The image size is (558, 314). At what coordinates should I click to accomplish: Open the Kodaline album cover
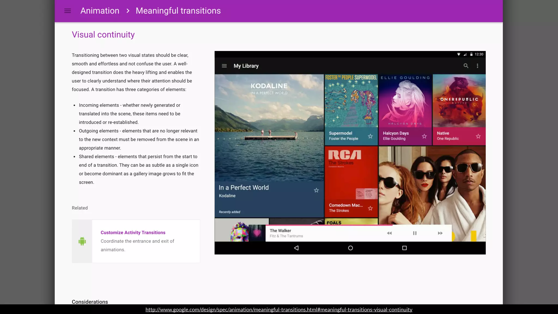tap(269, 128)
